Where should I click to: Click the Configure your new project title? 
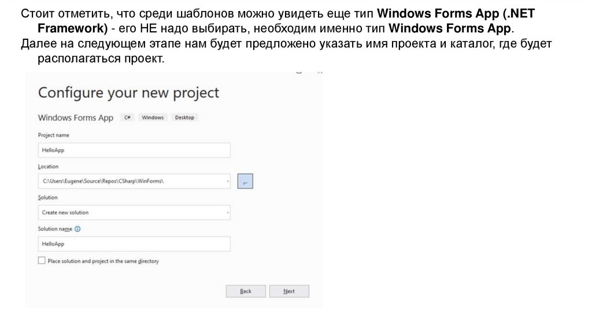[128, 93]
